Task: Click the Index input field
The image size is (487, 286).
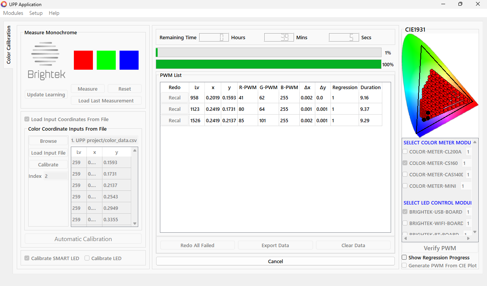Action: coord(56,176)
